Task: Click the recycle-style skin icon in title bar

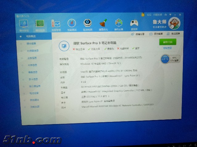Action: point(166,15)
